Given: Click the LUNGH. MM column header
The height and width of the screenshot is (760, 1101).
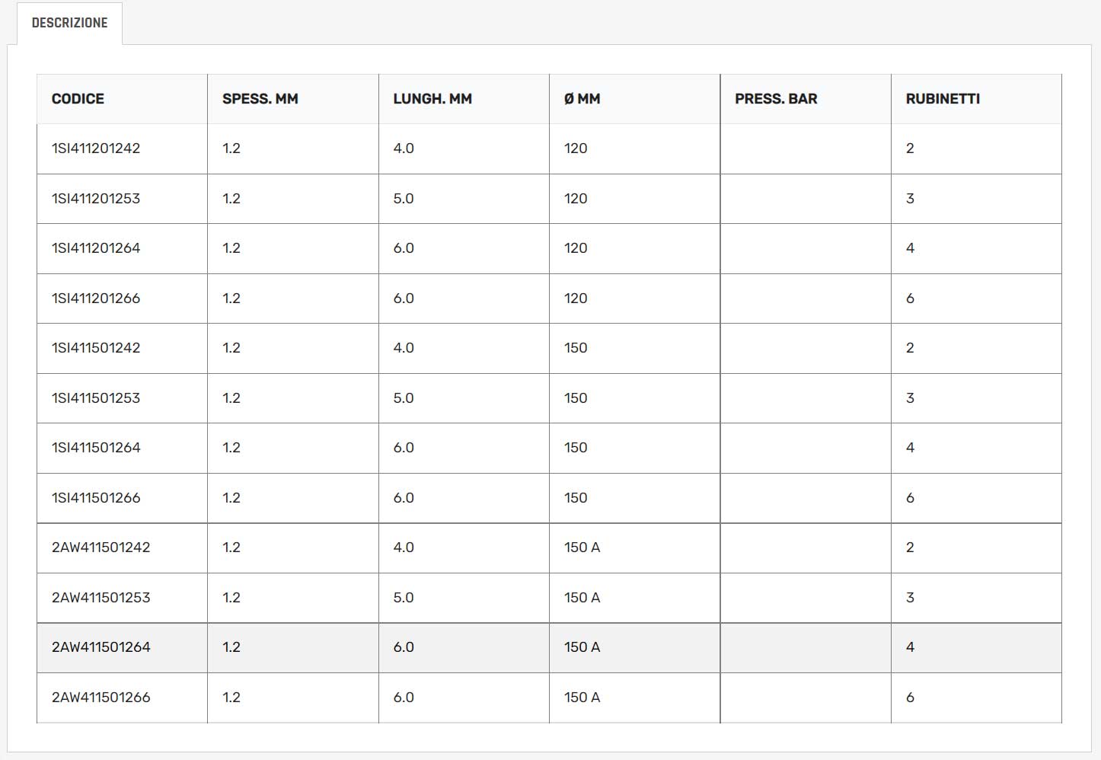Looking at the screenshot, I should click(x=432, y=99).
